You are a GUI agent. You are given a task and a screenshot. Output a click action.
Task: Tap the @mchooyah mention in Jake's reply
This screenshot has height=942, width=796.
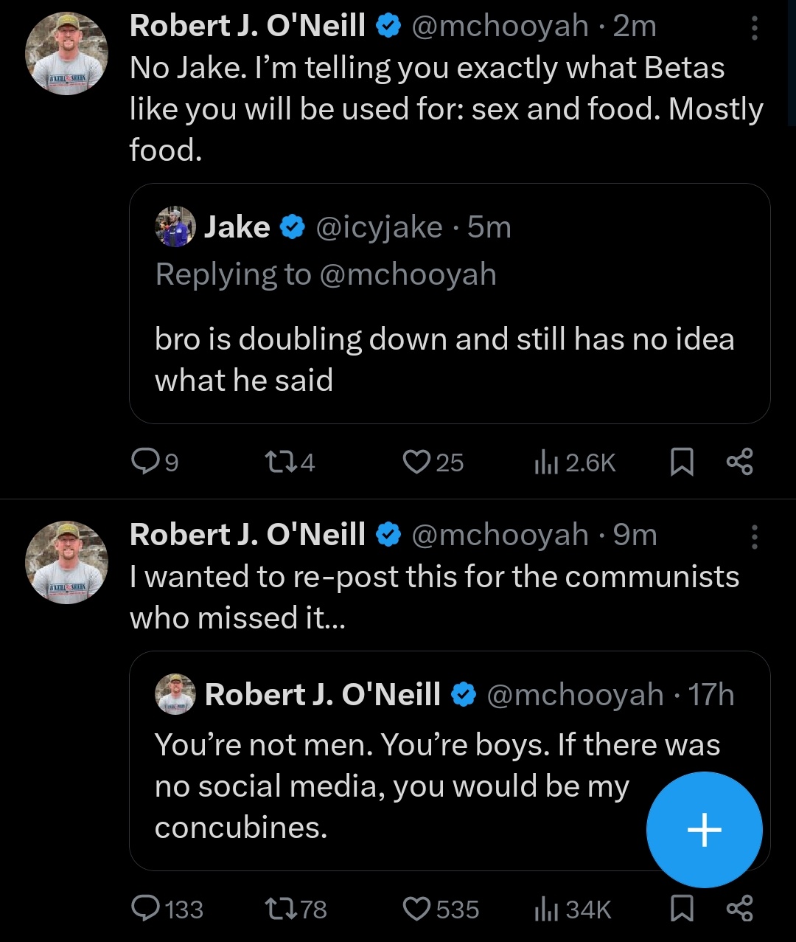[x=408, y=274]
